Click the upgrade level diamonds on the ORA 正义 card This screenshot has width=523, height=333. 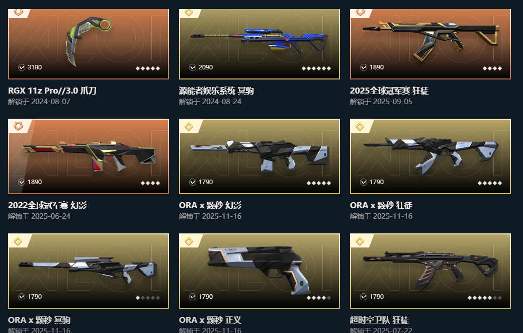[x=319, y=298]
